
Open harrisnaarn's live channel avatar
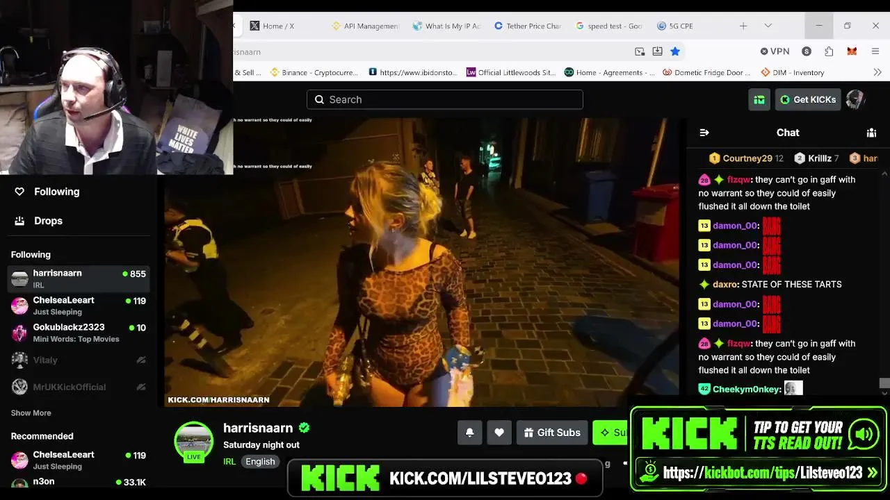193,442
